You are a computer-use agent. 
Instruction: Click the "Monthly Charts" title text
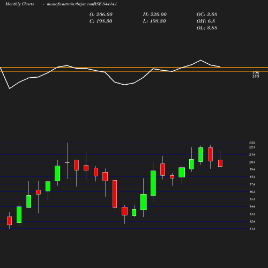pos(19,4)
